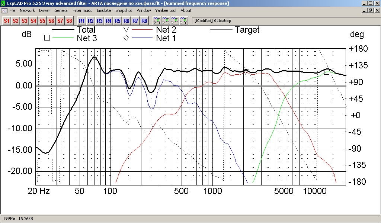Restore down the inner chart window
The image size is (381, 223).
(x=370, y=10)
